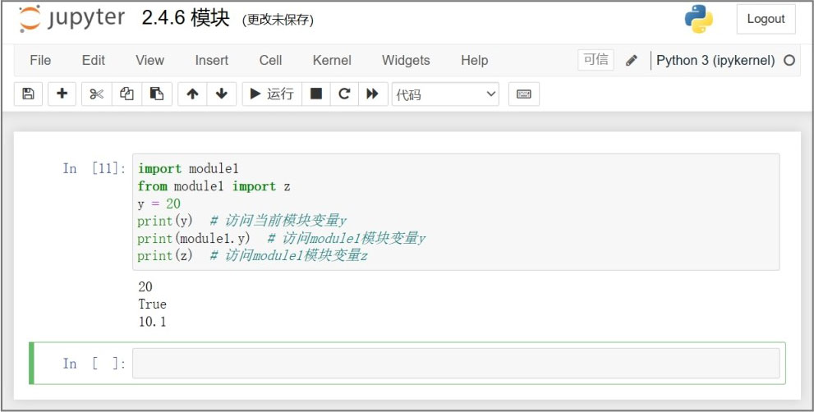
Task: Restart the kernel circular arrow icon
Action: click(x=344, y=94)
